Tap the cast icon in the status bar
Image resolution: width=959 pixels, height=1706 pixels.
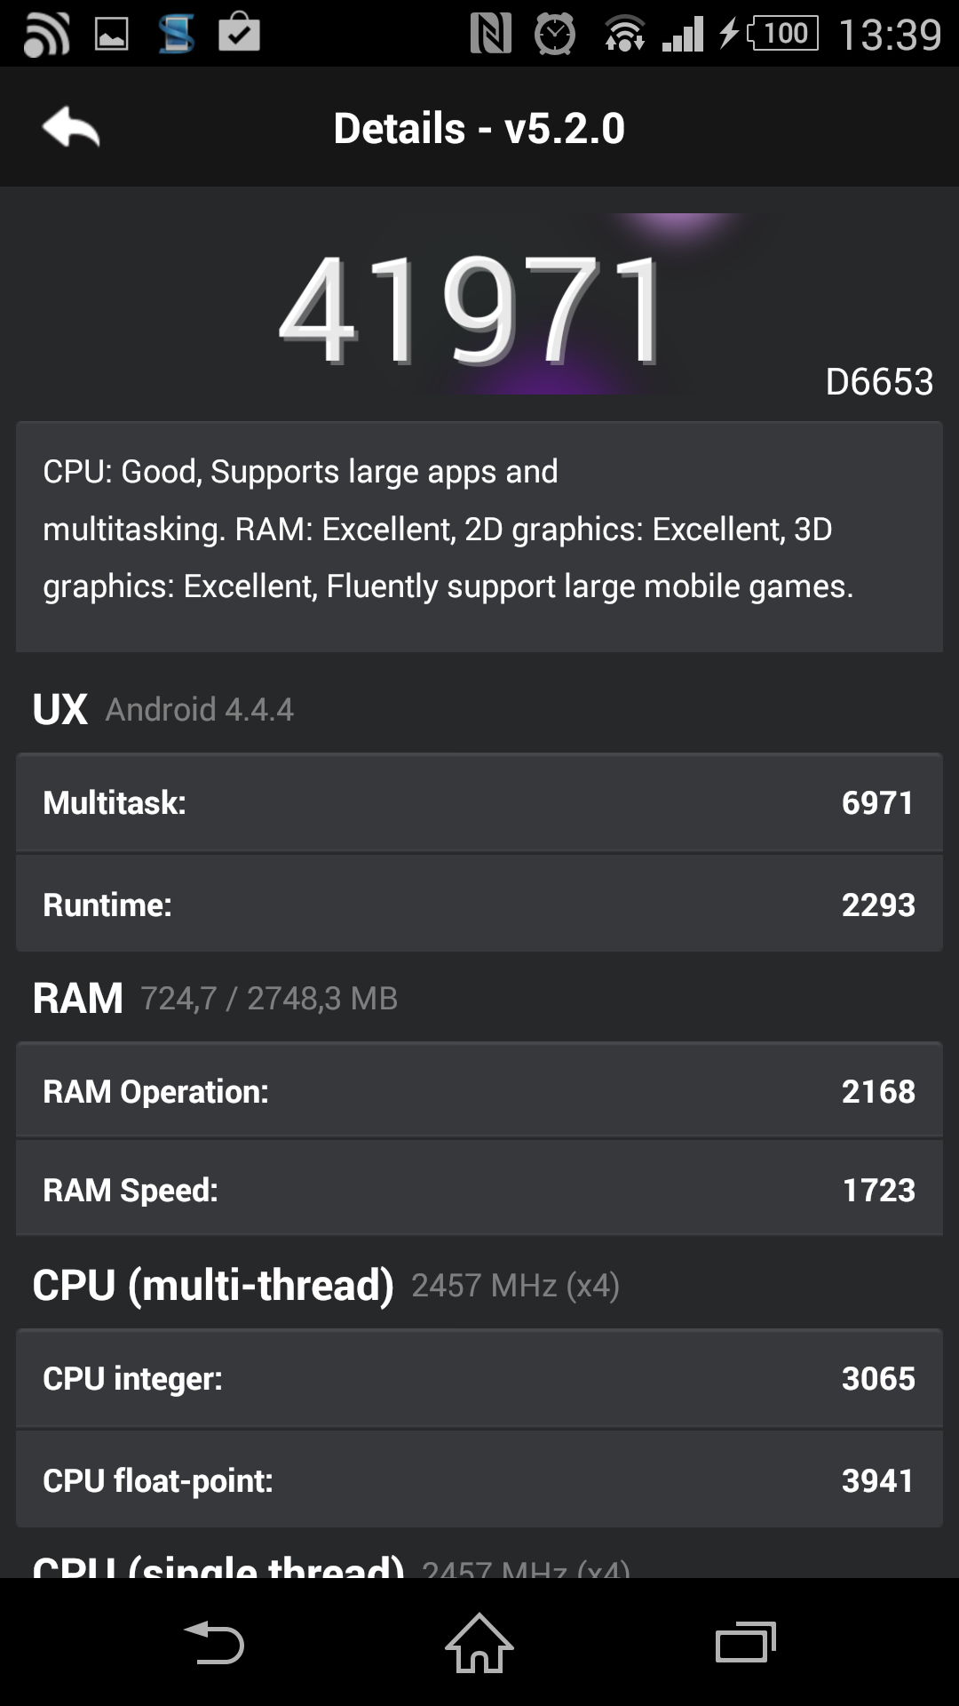tap(45, 34)
